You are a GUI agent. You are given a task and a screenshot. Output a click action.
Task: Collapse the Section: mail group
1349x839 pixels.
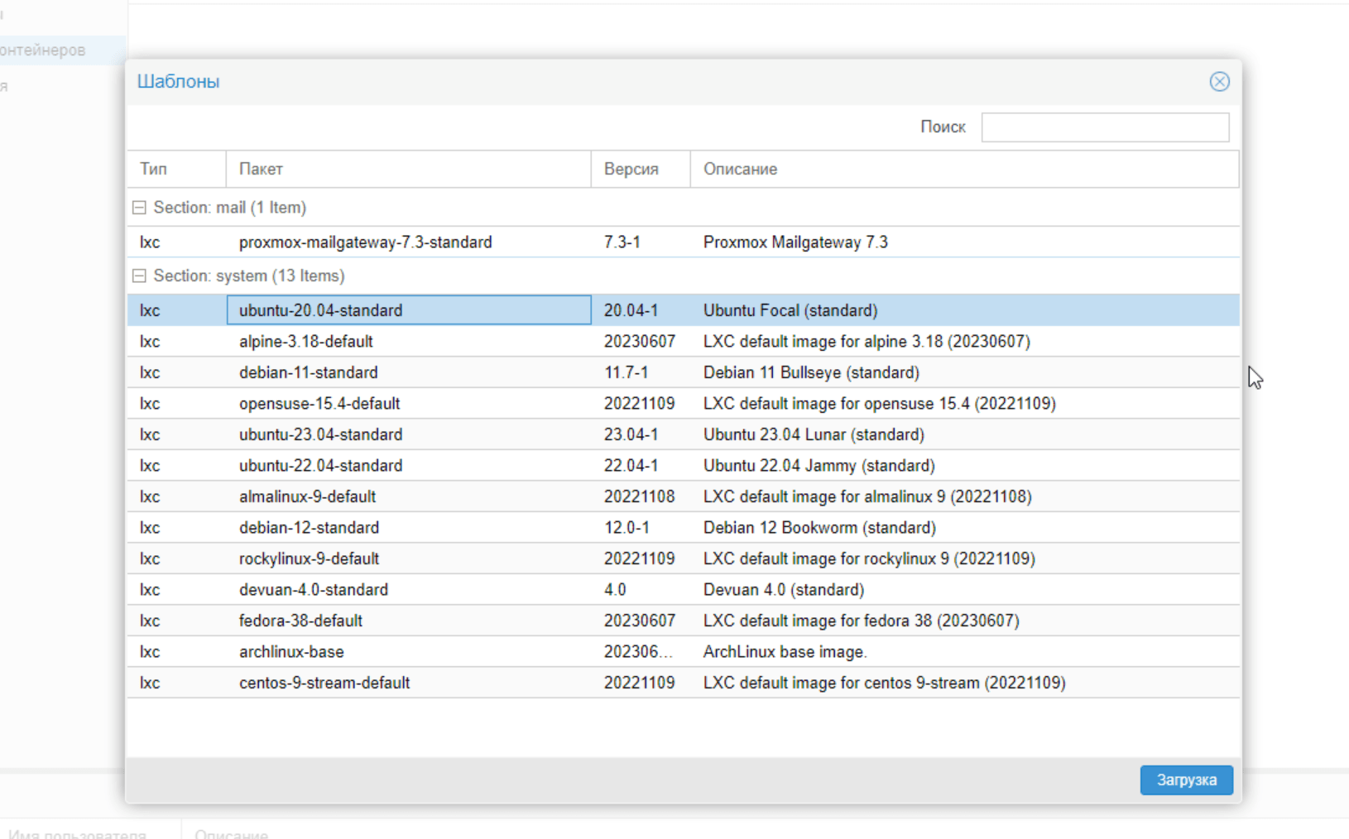point(139,208)
